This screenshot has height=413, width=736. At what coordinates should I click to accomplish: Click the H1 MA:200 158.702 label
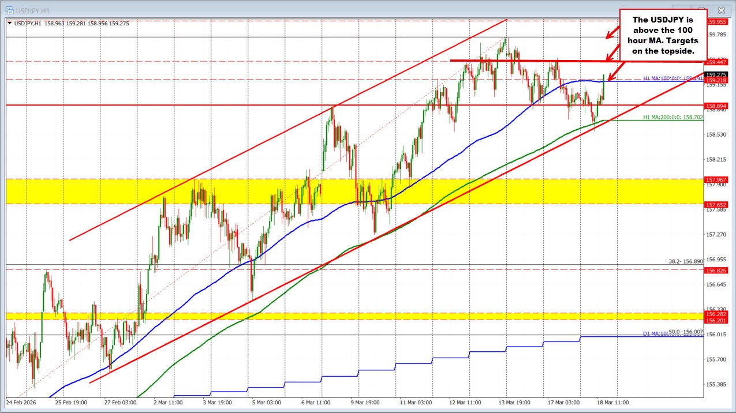pos(672,117)
